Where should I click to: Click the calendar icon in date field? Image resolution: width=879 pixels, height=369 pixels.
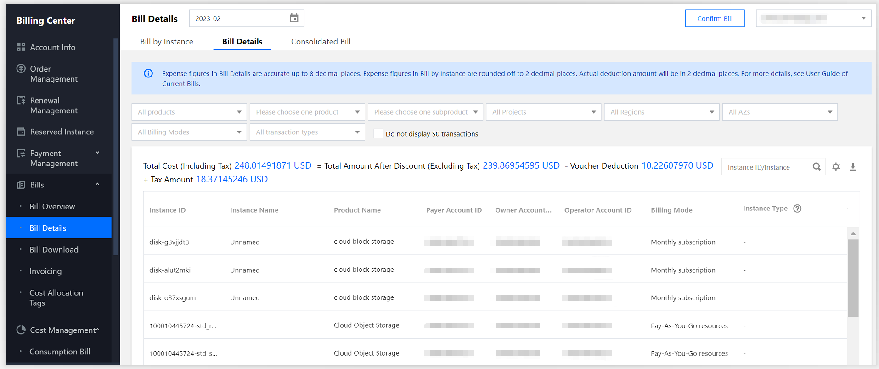(x=294, y=18)
